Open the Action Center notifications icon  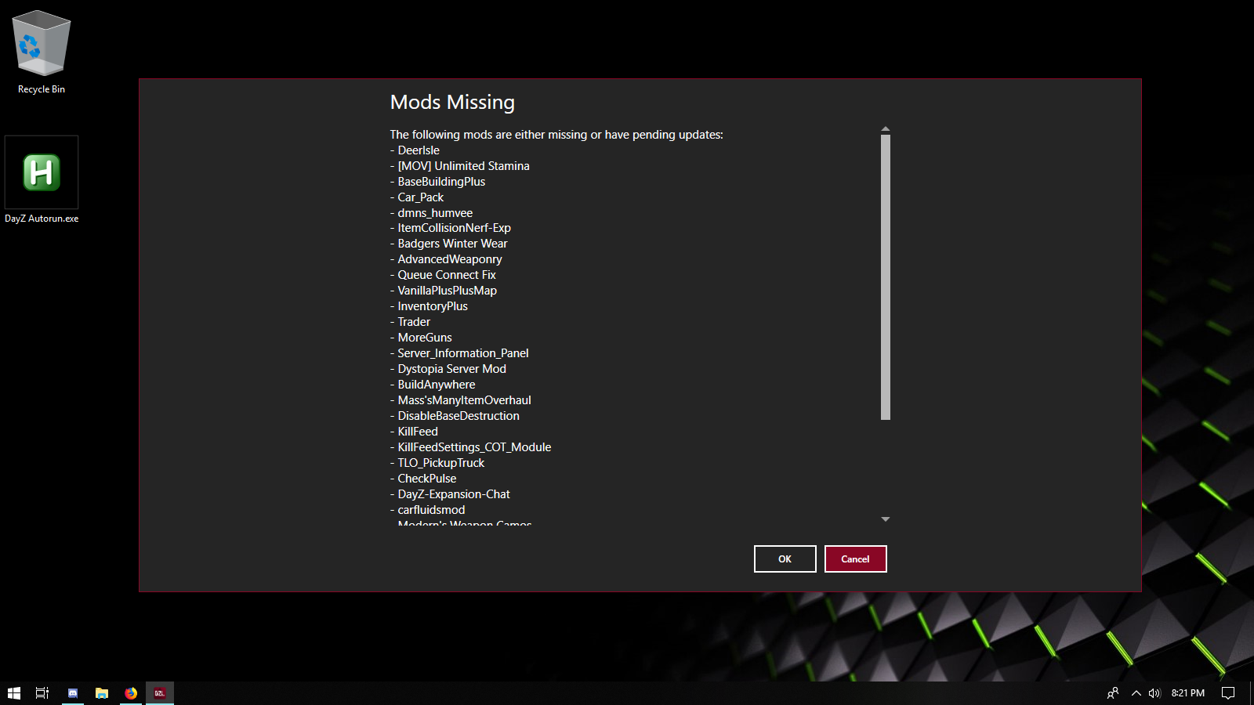pos(1228,693)
